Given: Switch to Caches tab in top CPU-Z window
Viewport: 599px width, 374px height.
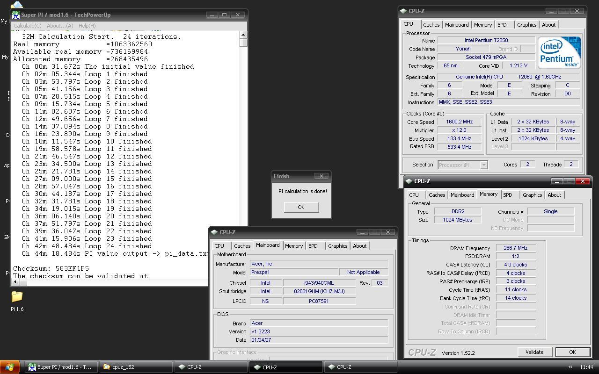Looking at the screenshot, I should click(431, 25).
